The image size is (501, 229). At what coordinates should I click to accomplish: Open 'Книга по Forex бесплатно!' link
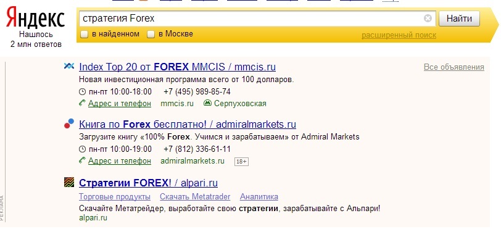pyautogui.click(x=188, y=124)
